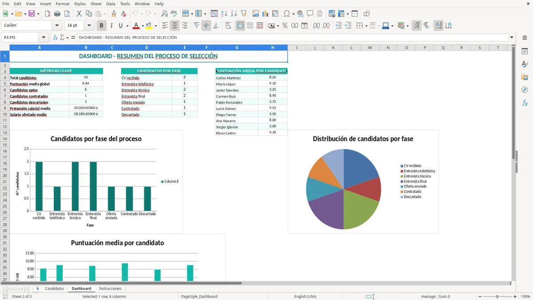Image resolution: width=533 pixels, height=300 pixels.
Task: Switch to the Candidatos sheet tab
Action: [54, 288]
